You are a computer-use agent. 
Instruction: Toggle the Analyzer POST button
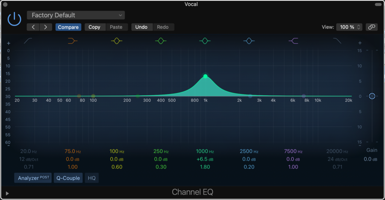pyautogui.click(x=33, y=178)
